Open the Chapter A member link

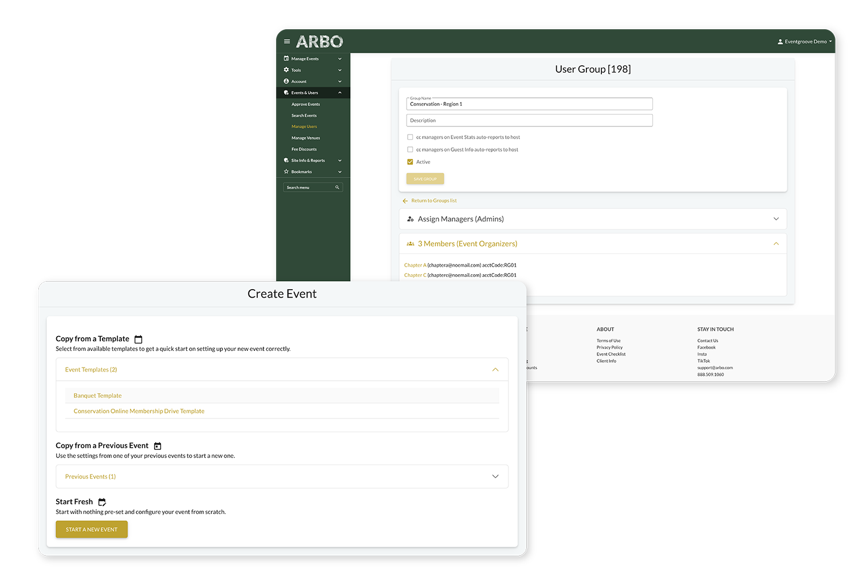pos(415,266)
